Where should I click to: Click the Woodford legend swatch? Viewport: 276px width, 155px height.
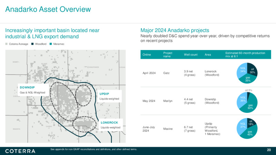point(32,44)
